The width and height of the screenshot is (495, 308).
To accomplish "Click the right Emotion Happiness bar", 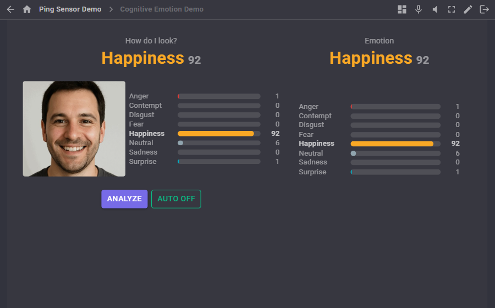I will pyautogui.click(x=395, y=144).
